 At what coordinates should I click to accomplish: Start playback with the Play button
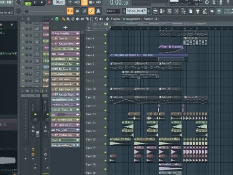click(x=34, y=2)
